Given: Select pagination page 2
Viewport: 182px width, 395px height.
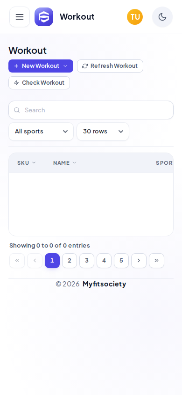Looking at the screenshot, I should point(70,261).
